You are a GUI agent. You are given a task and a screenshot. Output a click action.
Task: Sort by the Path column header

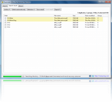tap(29, 16)
